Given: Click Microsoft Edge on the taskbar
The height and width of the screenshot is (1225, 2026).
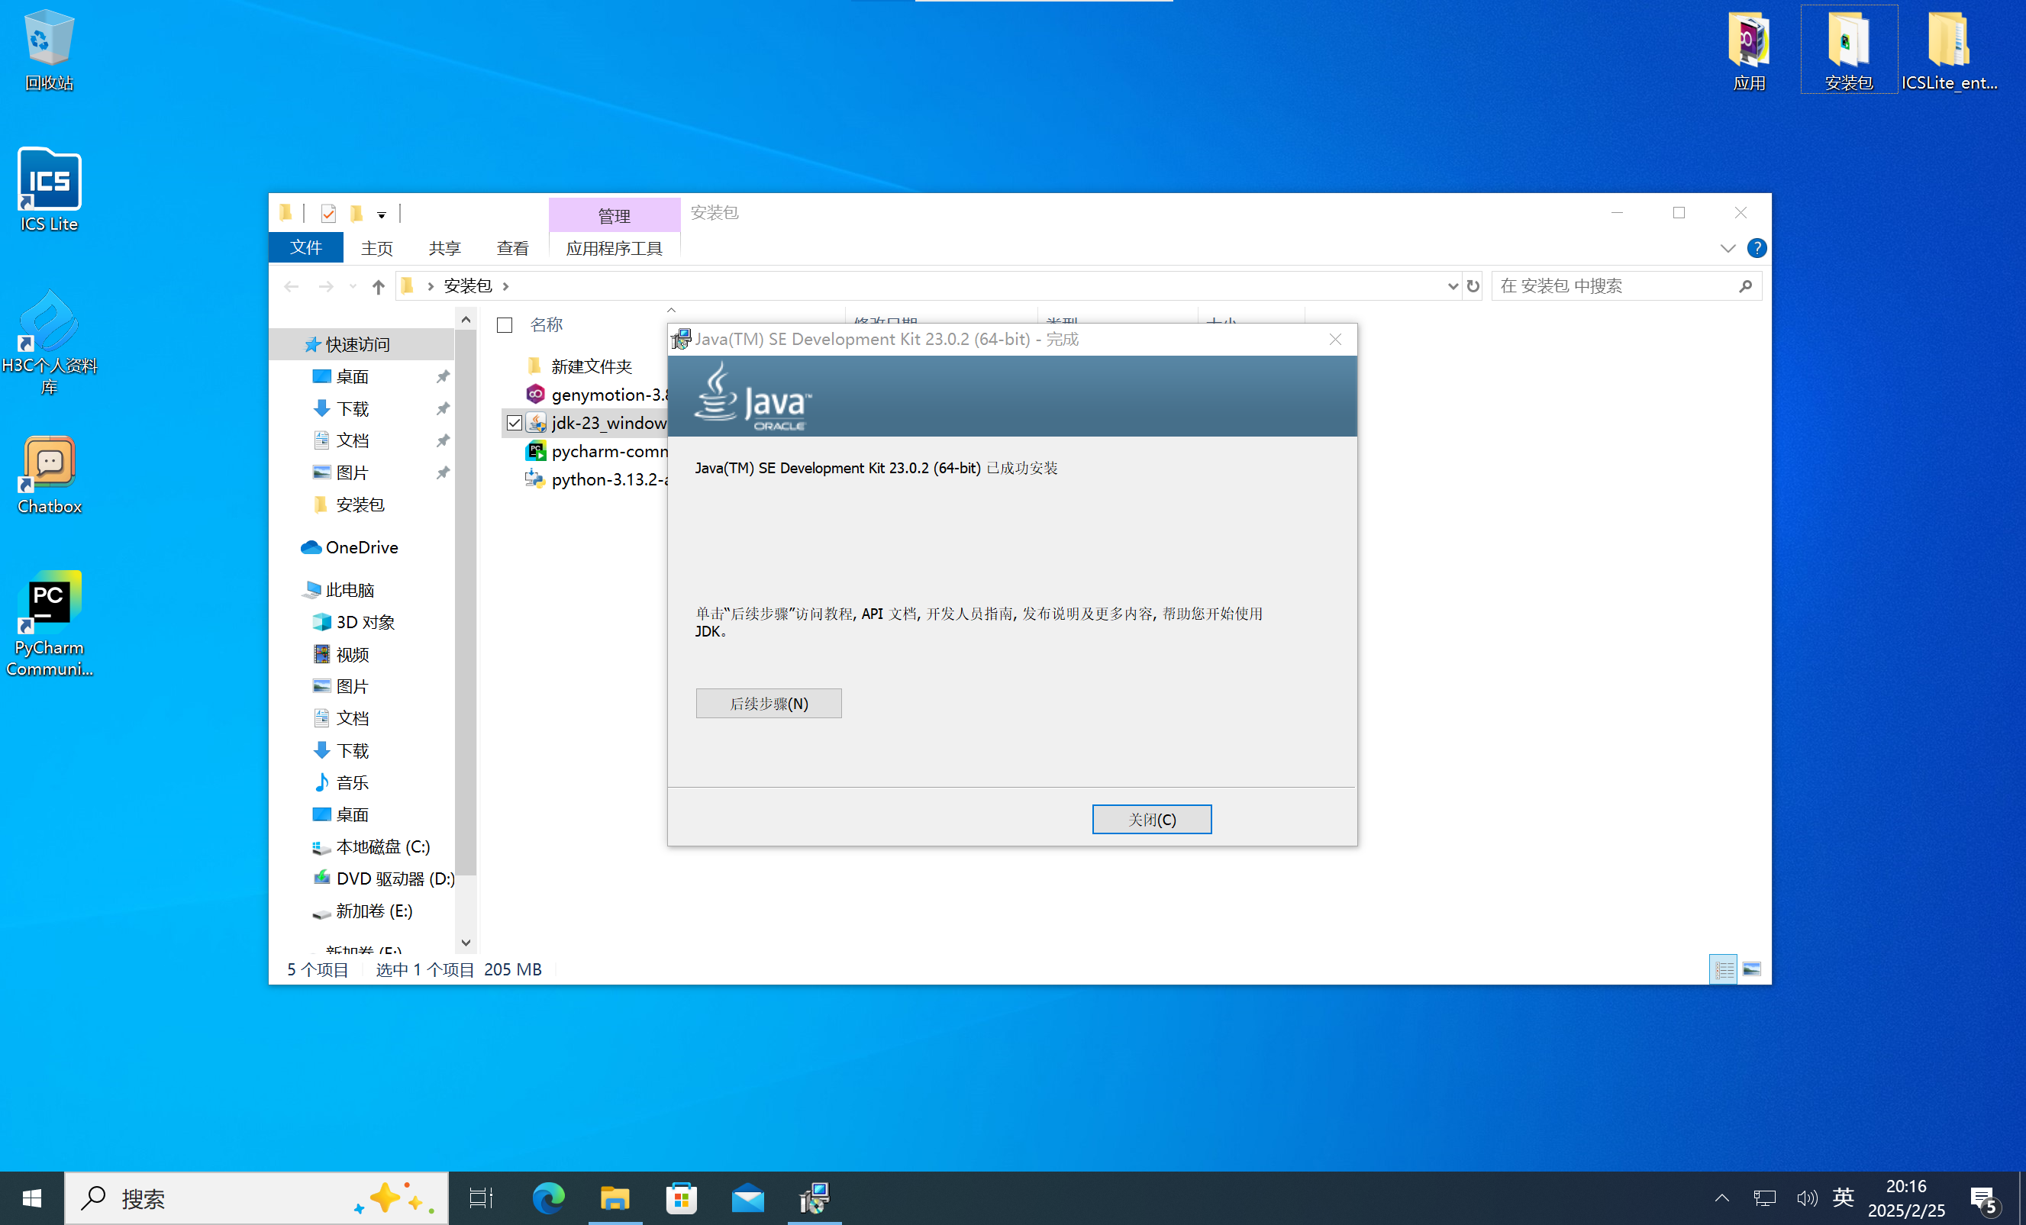Looking at the screenshot, I should 548,1198.
